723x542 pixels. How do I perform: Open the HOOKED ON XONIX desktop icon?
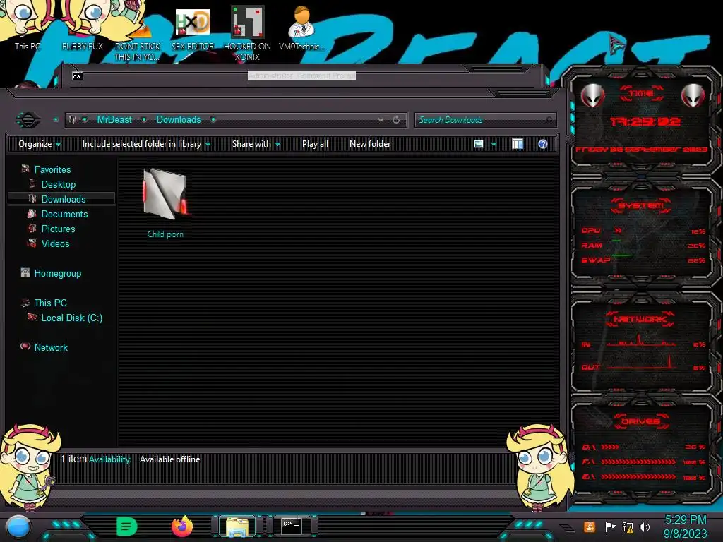pyautogui.click(x=247, y=33)
